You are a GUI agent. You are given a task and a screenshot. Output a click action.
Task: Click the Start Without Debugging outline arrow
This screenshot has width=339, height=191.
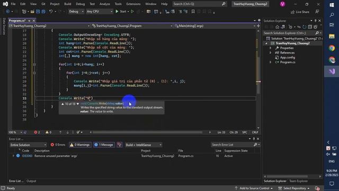click(132, 12)
